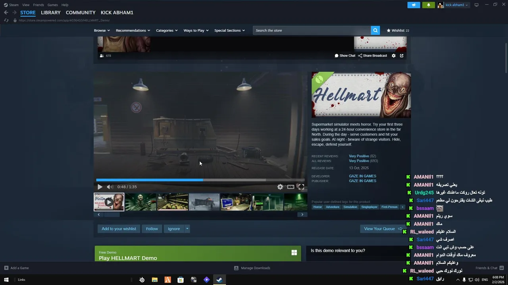Open the KICK ABHAM1 profile tab
The width and height of the screenshot is (508, 285).
point(117,13)
